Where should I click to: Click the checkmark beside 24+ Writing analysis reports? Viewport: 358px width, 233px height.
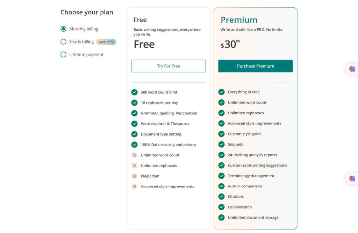pyautogui.click(x=221, y=155)
